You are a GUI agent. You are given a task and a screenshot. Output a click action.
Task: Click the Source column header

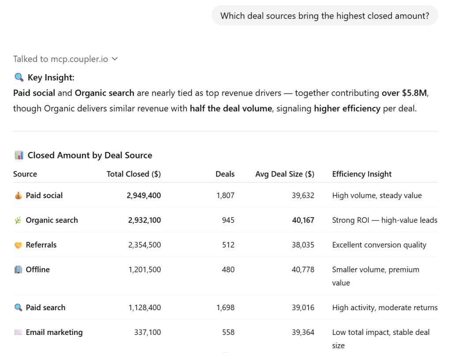pyautogui.click(x=25, y=174)
